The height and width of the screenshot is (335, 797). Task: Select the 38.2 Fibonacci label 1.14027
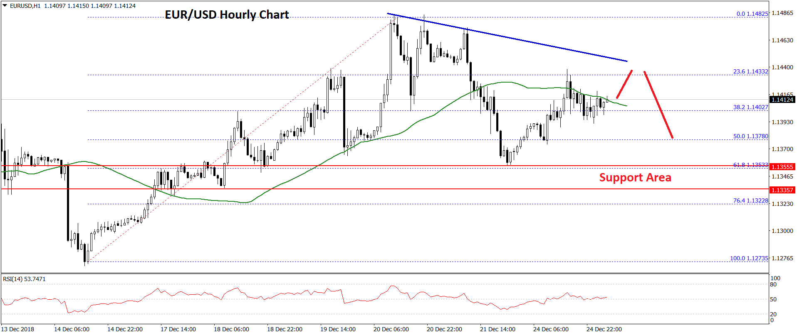[x=750, y=108]
